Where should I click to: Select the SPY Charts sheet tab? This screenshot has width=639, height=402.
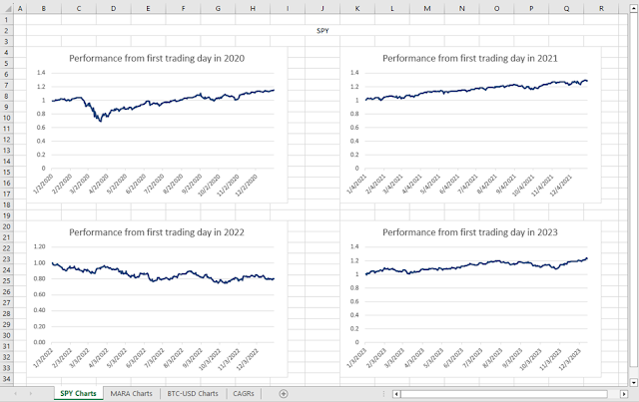click(78, 393)
